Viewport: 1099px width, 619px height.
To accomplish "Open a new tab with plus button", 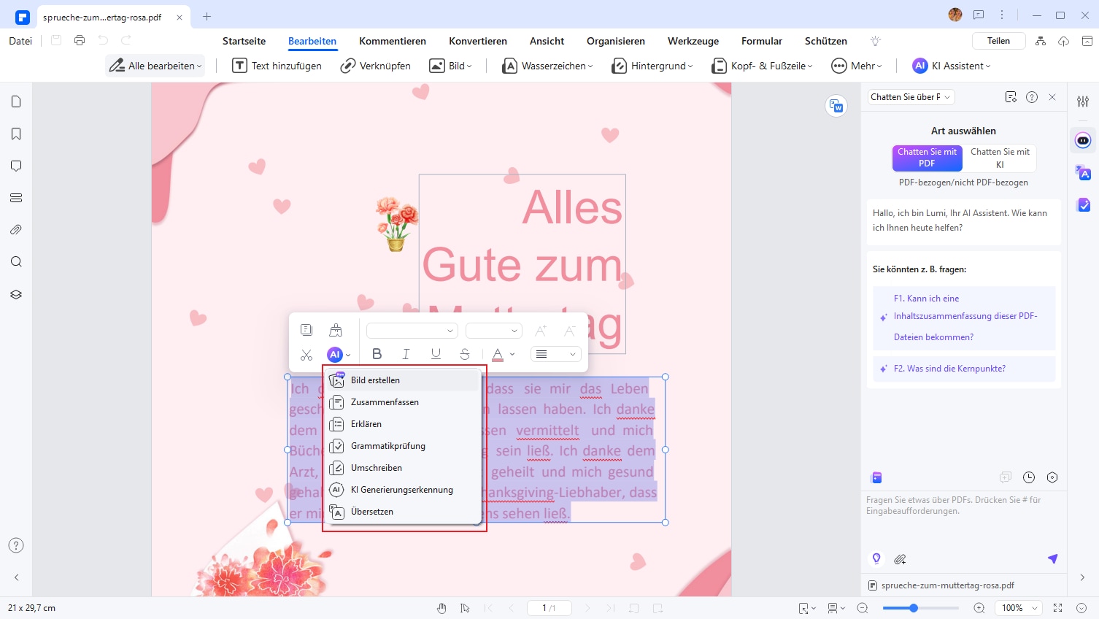I will (x=207, y=17).
